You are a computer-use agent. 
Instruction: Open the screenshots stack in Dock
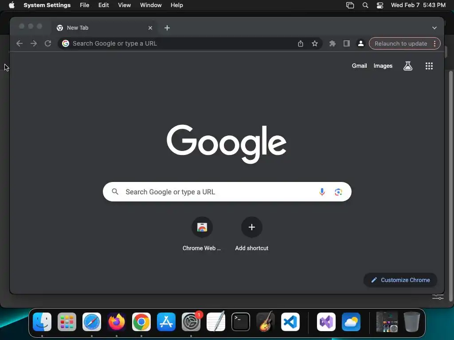[x=387, y=322]
